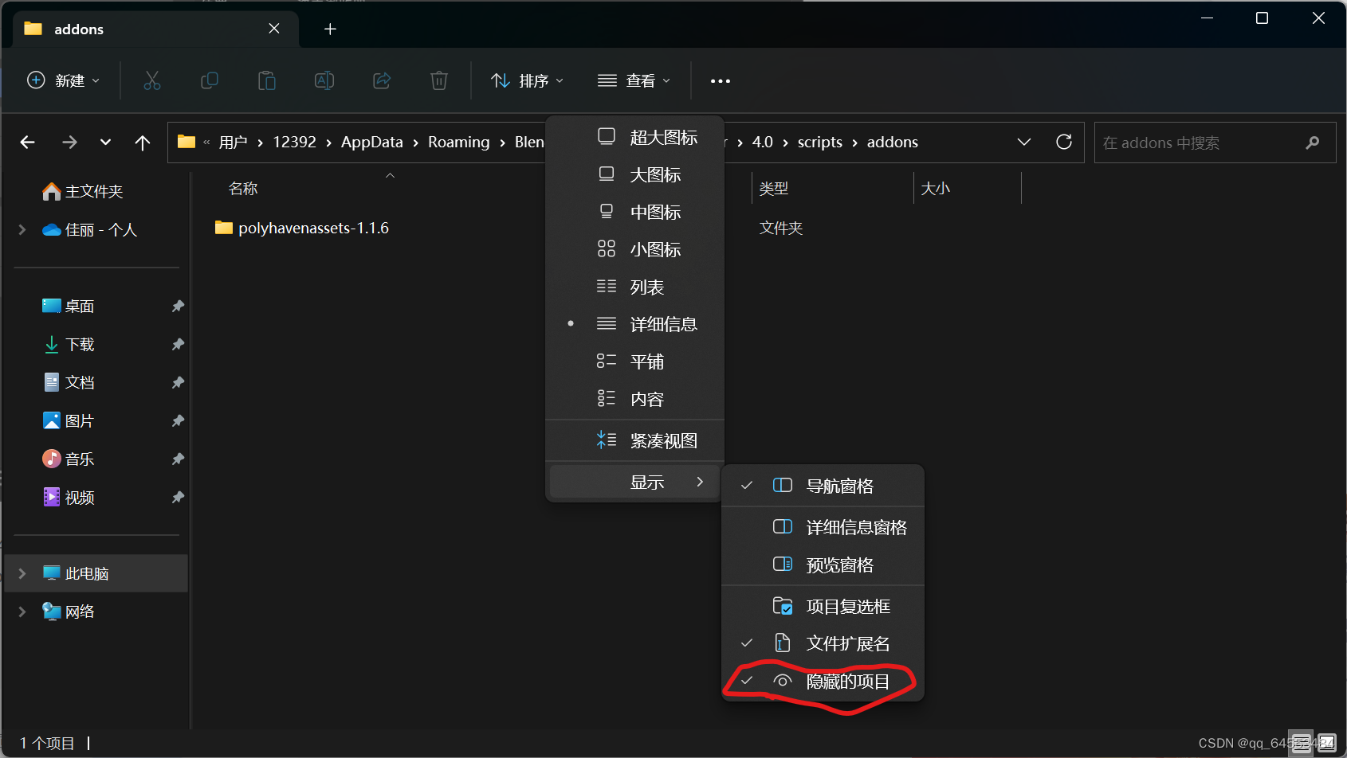Choose 大图标 from the view menu
This screenshot has width=1347, height=758.
click(x=635, y=174)
